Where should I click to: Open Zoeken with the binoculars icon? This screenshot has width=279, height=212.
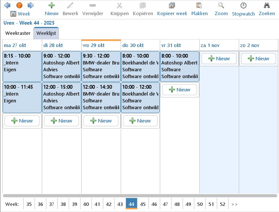click(x=266, y=9)
